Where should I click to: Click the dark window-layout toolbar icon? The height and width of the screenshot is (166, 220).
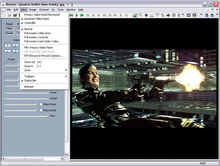coord(188,15)
